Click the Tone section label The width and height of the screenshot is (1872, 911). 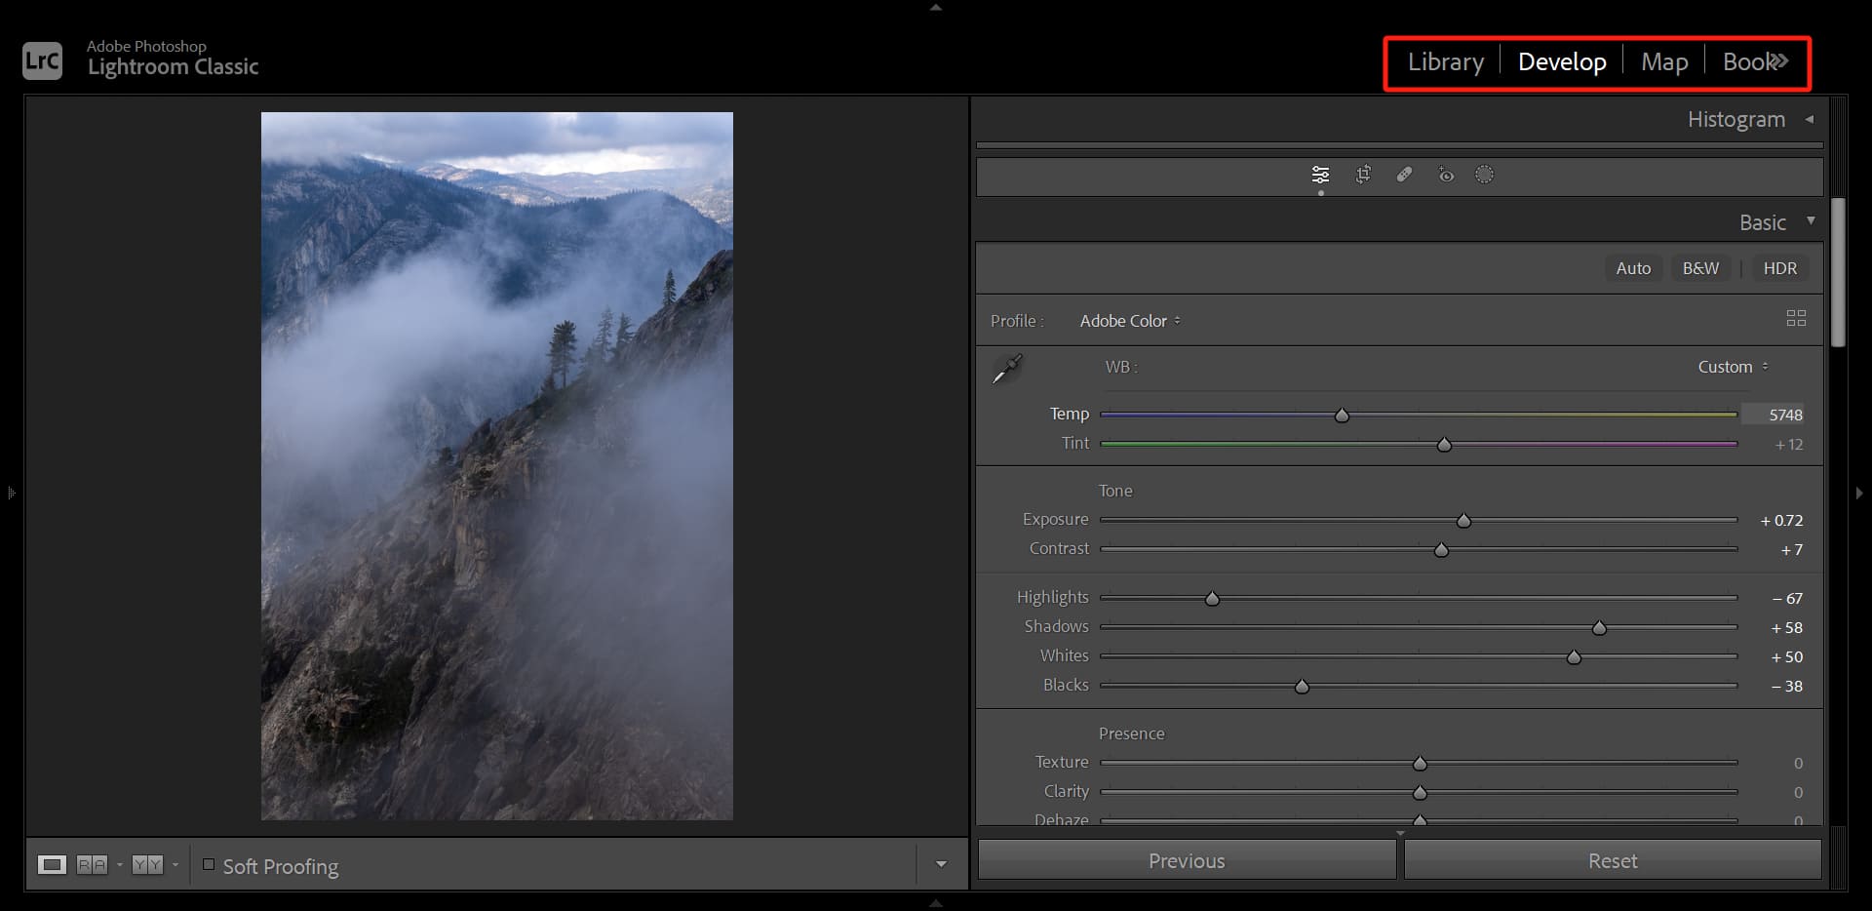(x=1115, y=491)
